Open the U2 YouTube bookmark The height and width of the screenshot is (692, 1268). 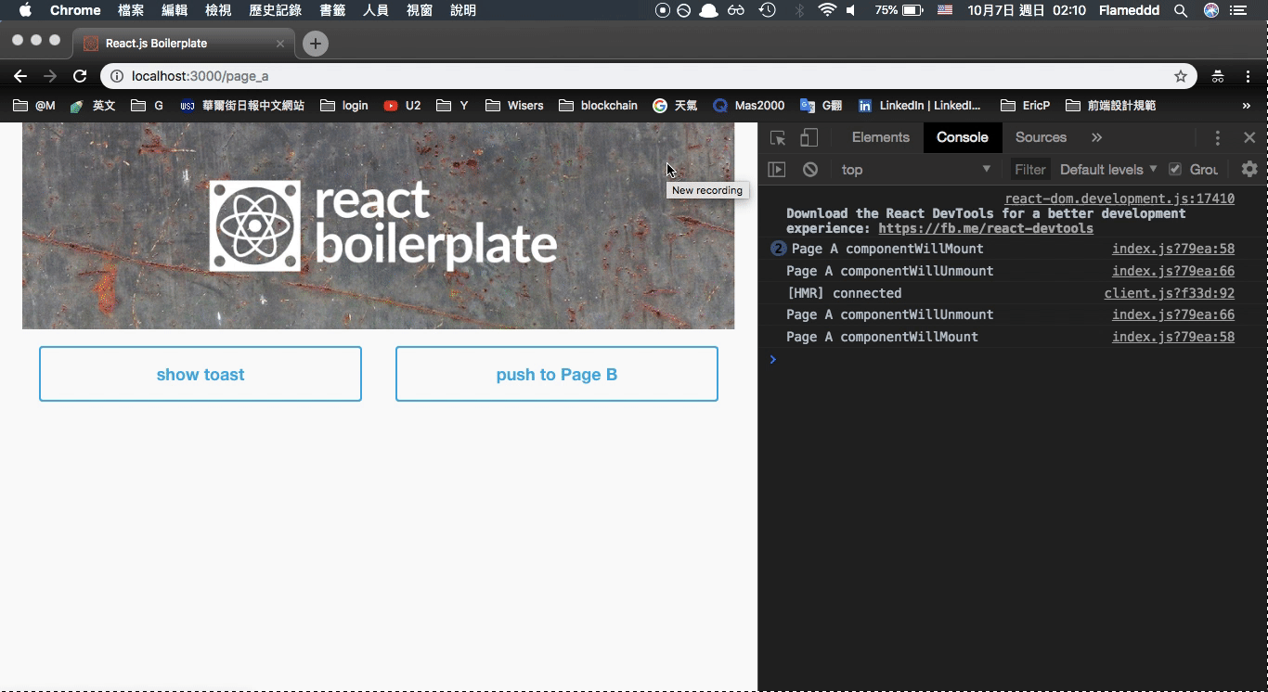coord(403,106)
